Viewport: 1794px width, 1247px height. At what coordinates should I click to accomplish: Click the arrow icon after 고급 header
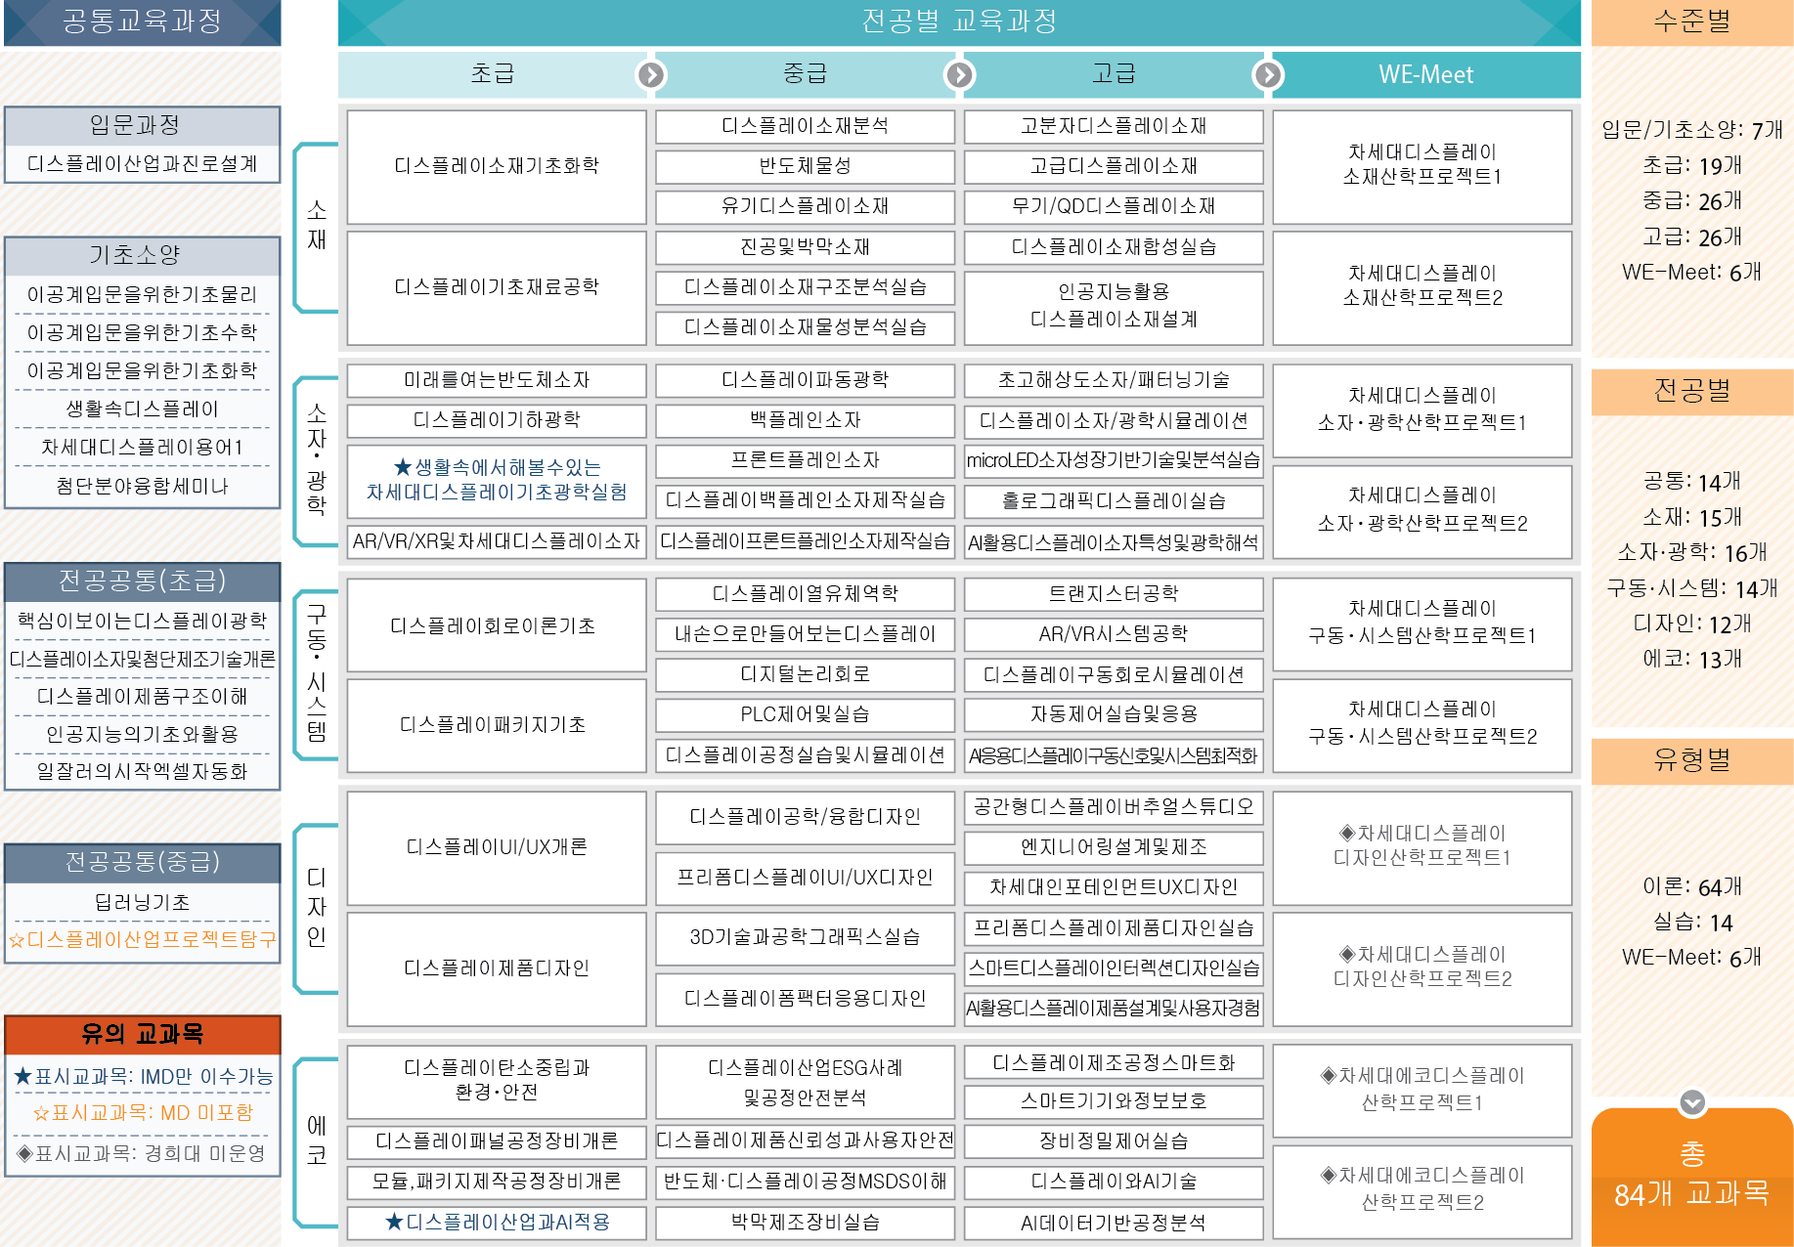1268,75
